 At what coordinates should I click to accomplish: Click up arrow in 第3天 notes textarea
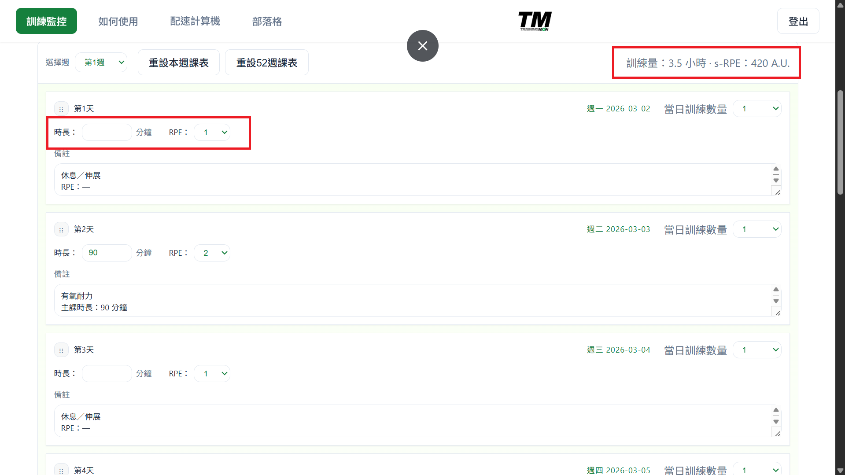[x=776, y=410]
